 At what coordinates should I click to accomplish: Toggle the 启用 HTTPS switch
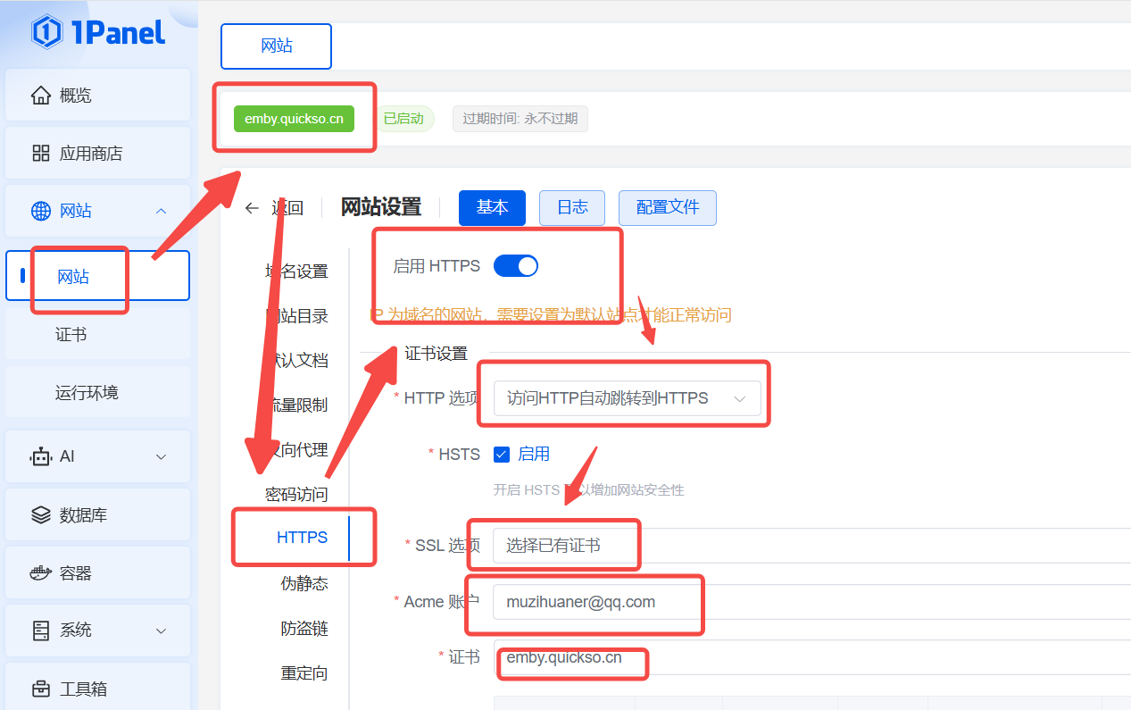coord(516,266)
